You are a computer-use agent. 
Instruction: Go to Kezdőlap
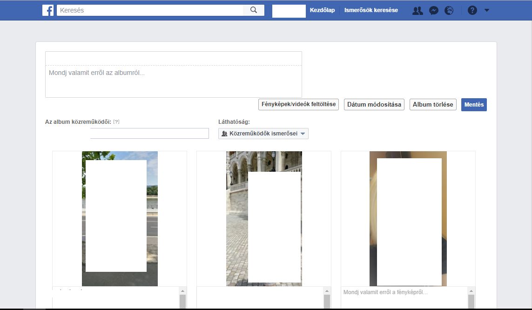[323, 10]
